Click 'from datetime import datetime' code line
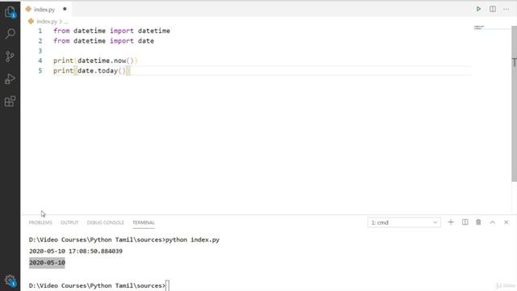The height and width of the screenshot is (291, 517). point(111,31)
